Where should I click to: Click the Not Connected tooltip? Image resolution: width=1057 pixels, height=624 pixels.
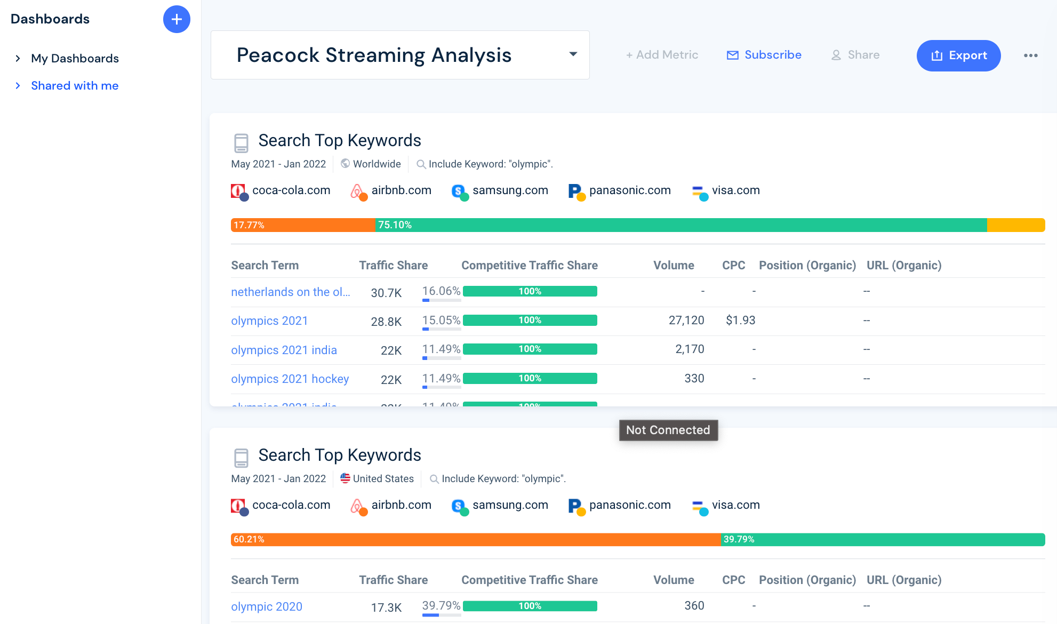click(668, 430)
